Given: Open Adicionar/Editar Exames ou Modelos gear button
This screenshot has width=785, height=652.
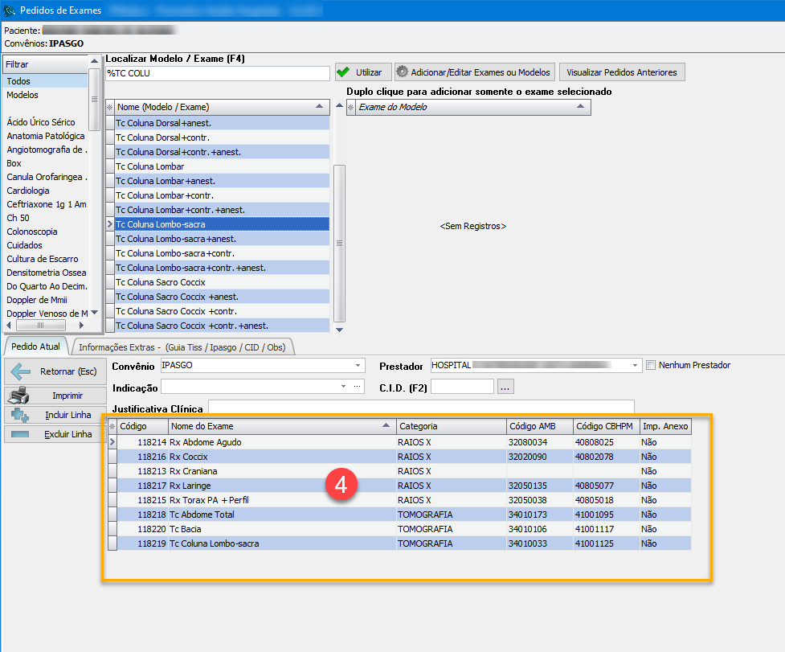Looking at the screenshot, I should click(474, 72).
